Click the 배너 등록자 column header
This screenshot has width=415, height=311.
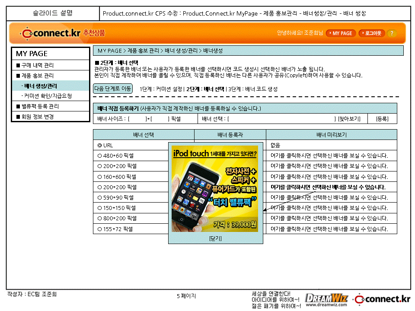click(230, 135)
